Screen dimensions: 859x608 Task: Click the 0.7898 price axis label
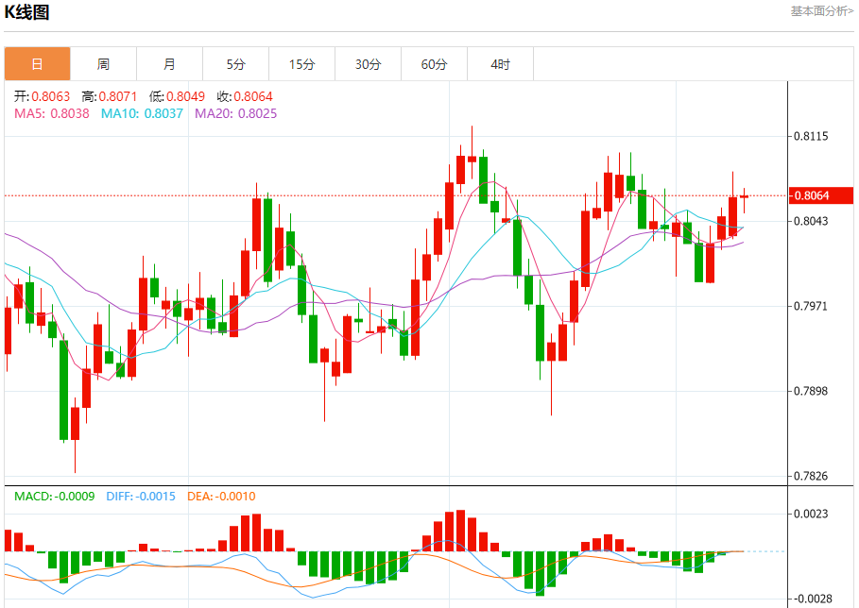click(x=811, y=391)
